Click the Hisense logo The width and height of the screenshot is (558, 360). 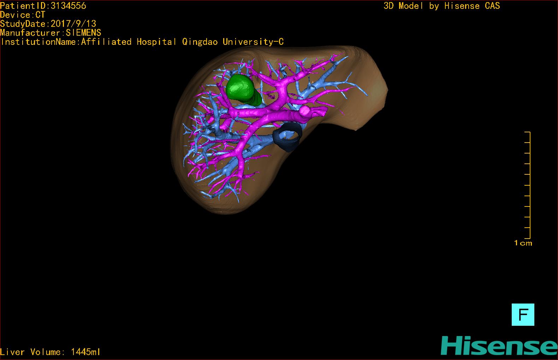(x=499, y=346)
